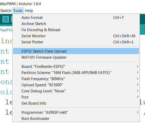145x125 pixels.
Task: Click the New sketch toolbar icon
Action: coord(6,19)
